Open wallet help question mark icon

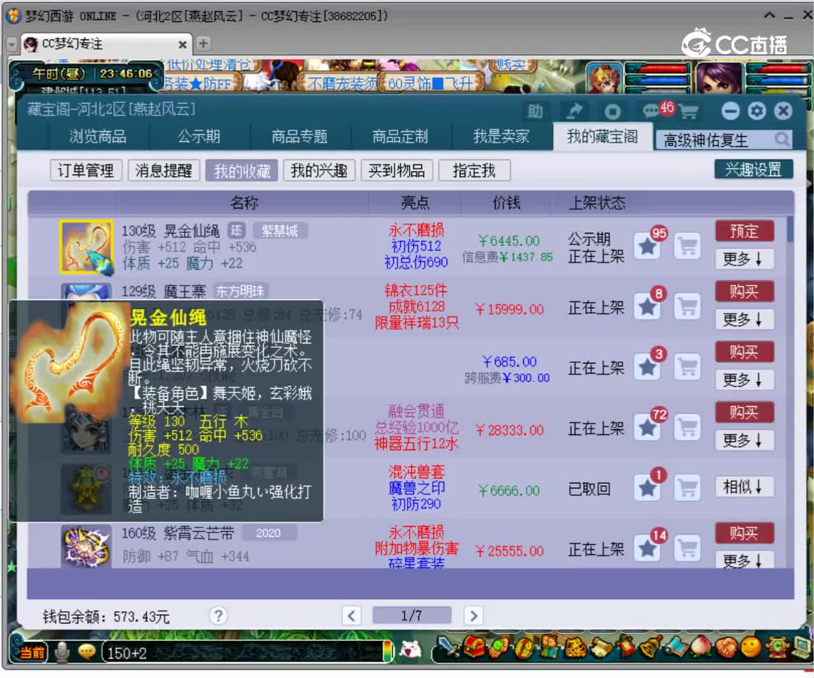[218, 616]
